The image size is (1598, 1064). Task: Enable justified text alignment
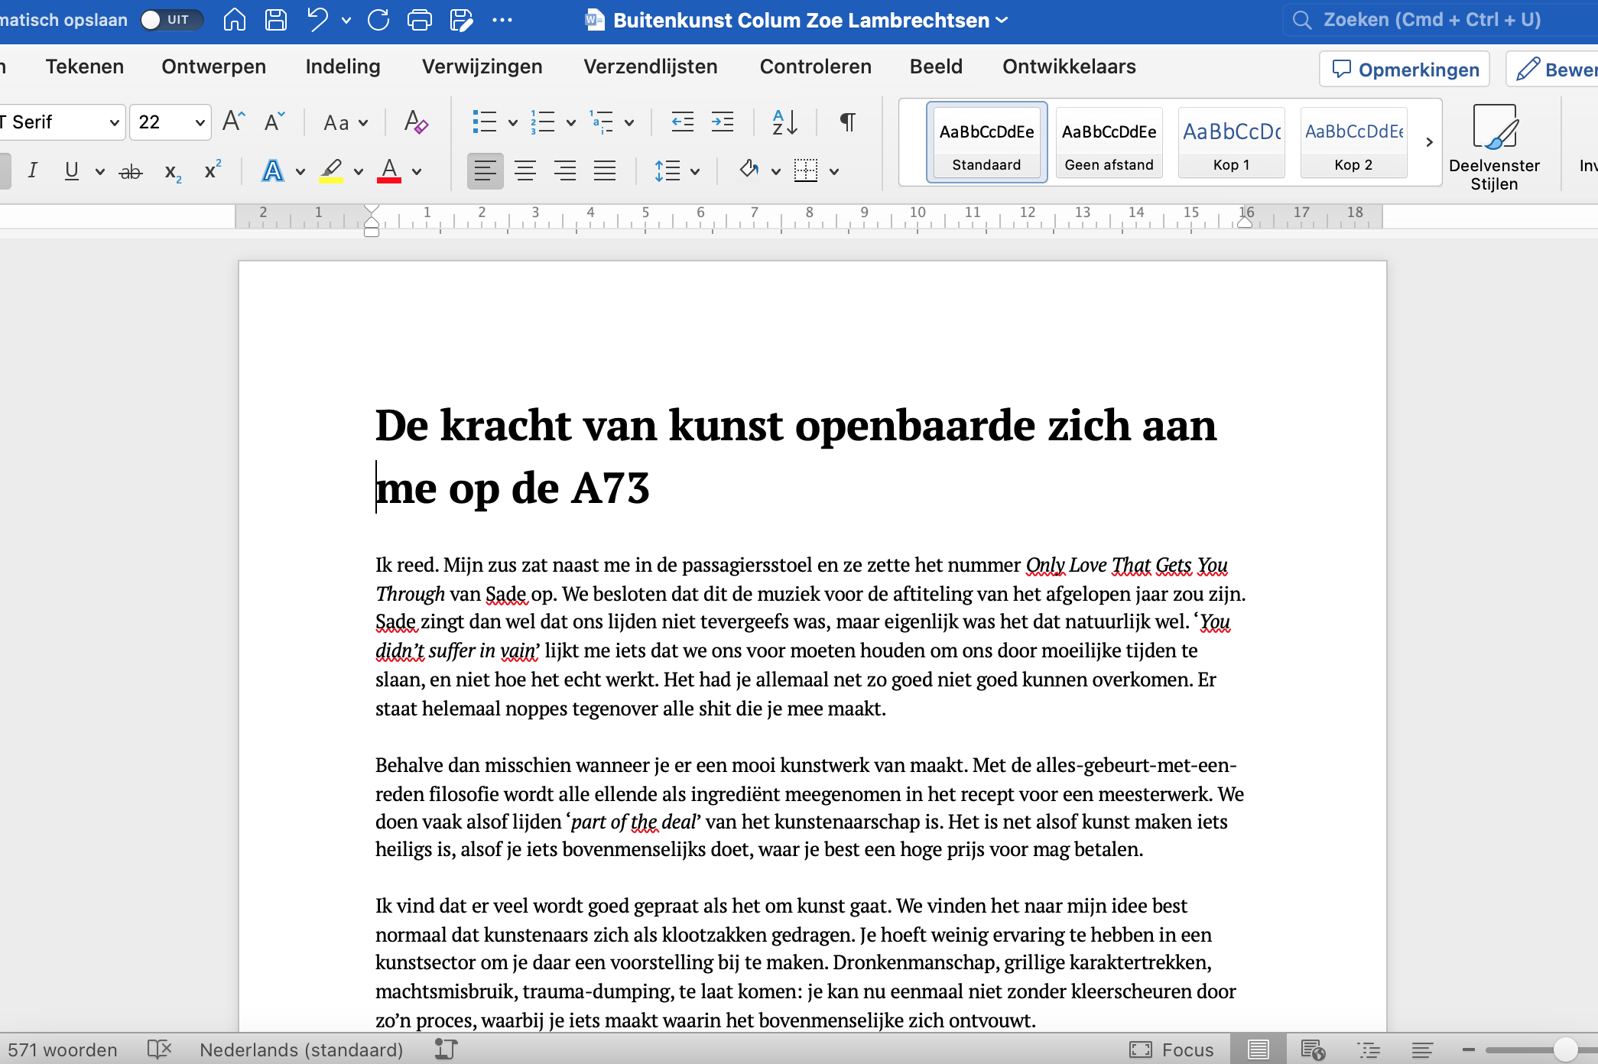[604, 171]
